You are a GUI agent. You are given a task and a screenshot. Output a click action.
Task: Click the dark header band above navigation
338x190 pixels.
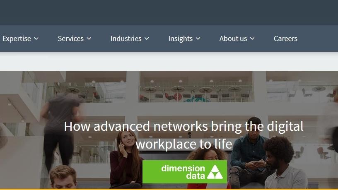[169, 12]
